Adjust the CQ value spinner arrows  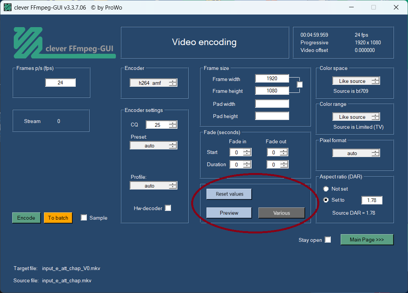pyautogui.click(x=173, y=125)
